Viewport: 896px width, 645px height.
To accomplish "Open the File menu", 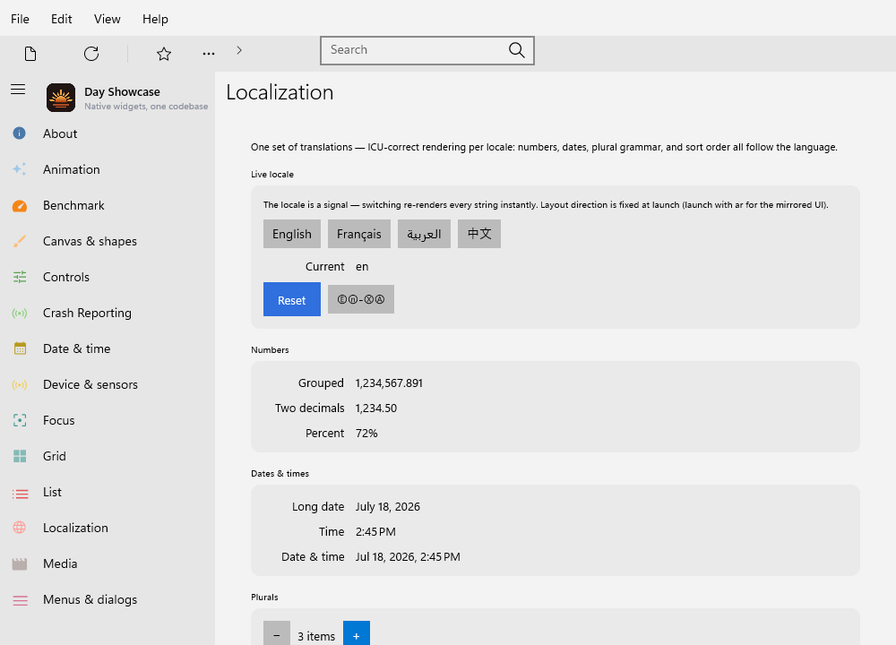I will [x=20, y=19].
